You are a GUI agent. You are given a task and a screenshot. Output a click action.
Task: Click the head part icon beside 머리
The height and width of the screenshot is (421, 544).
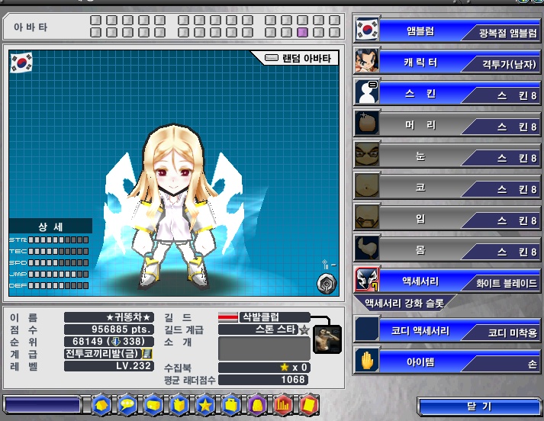[367, 123]
